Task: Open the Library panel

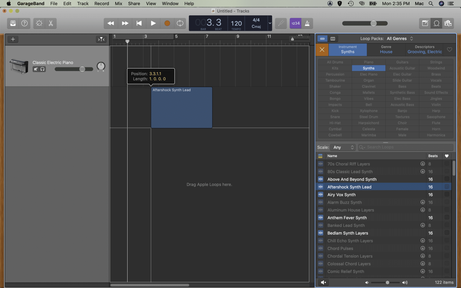Action: (x=13, y=23)
